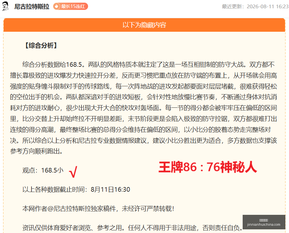Click the line 以上各种数据截止时间：8月11日16:30
Image resolution: width=289 pixels, height=233 pixels.
tap(76, 190)
